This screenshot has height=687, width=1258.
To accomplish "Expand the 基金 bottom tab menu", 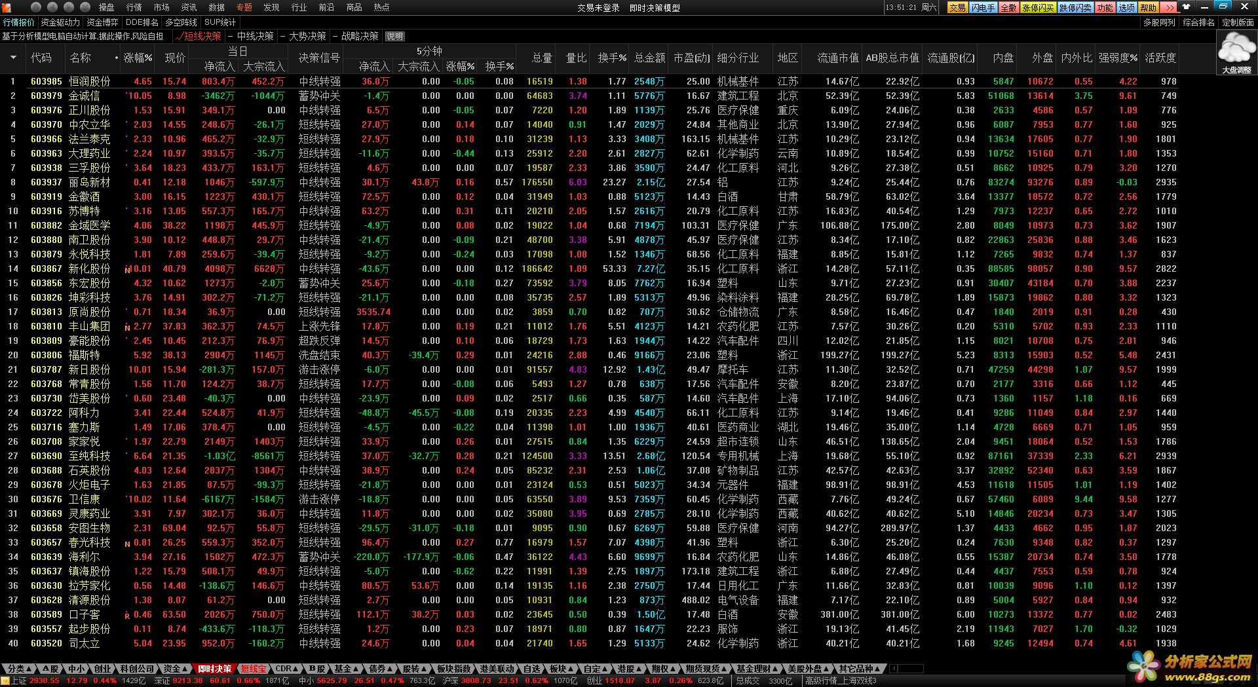I will 347,669.
